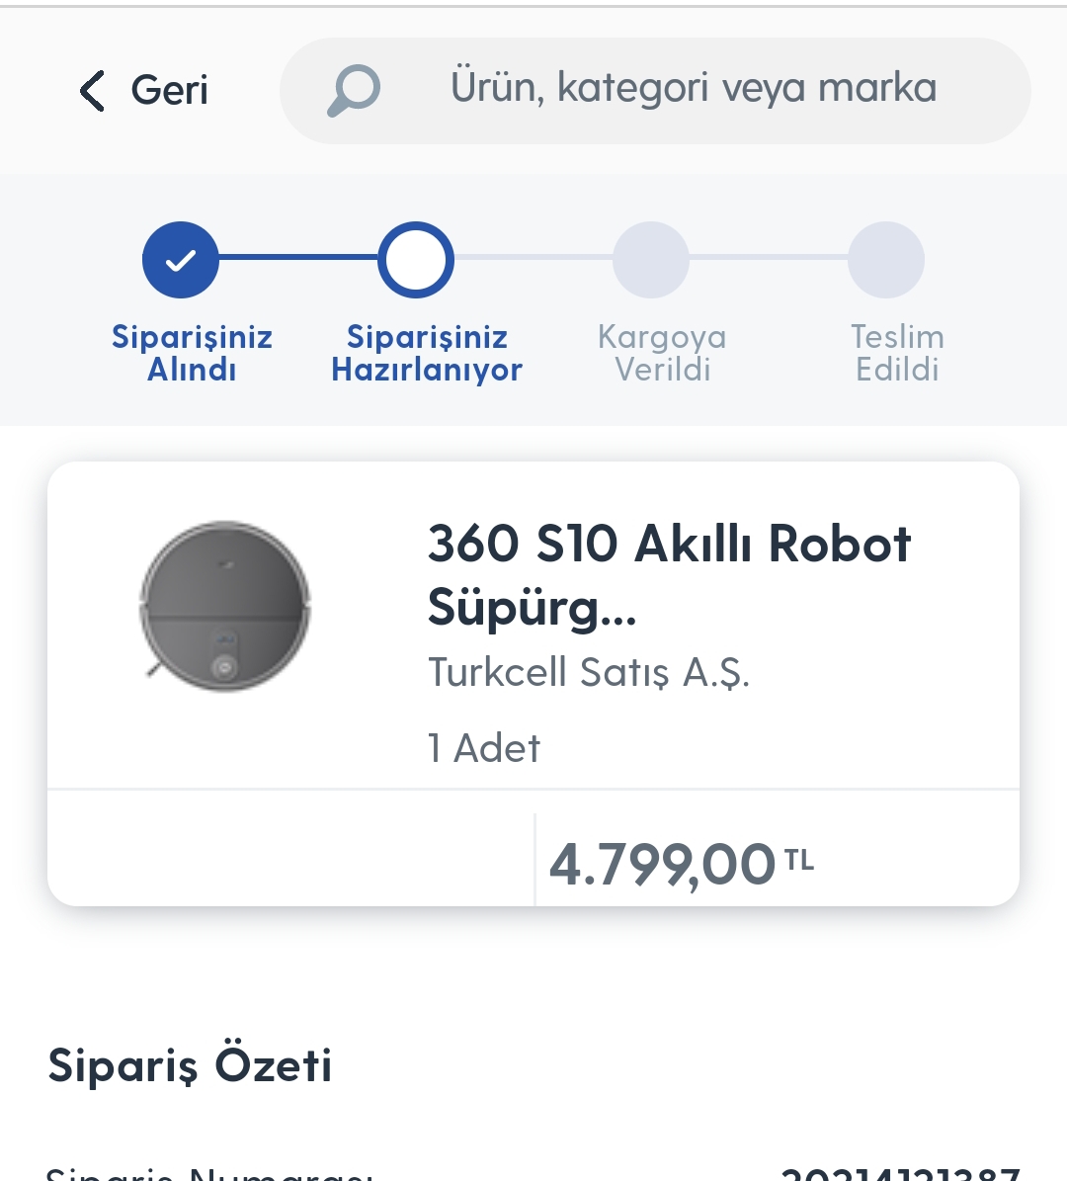The height and width of the screenshot is (1181, 1067).
Task: Click the back chevron arrow icon
Action: [92, 91]
